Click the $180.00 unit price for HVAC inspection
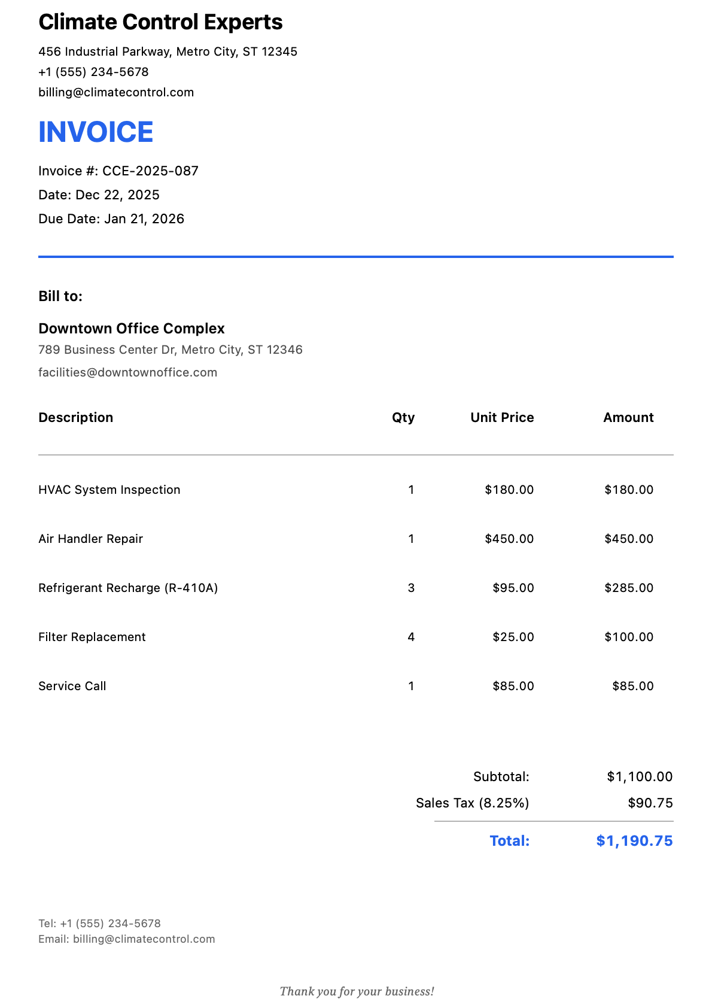Viewport: 712px width, 1008px height. [509, 490]
